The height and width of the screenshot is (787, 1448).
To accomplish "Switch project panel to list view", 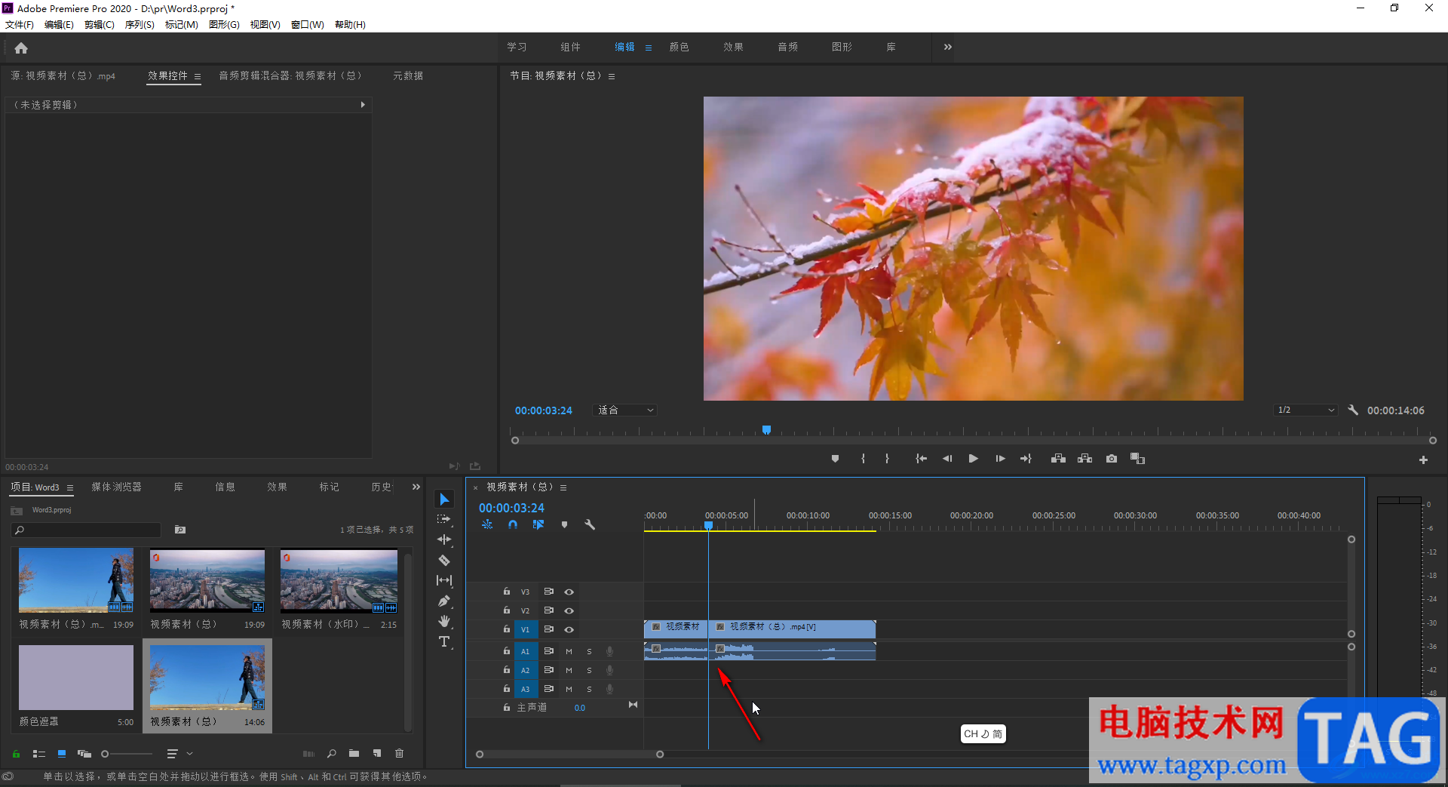I will [x=39, y=753].
